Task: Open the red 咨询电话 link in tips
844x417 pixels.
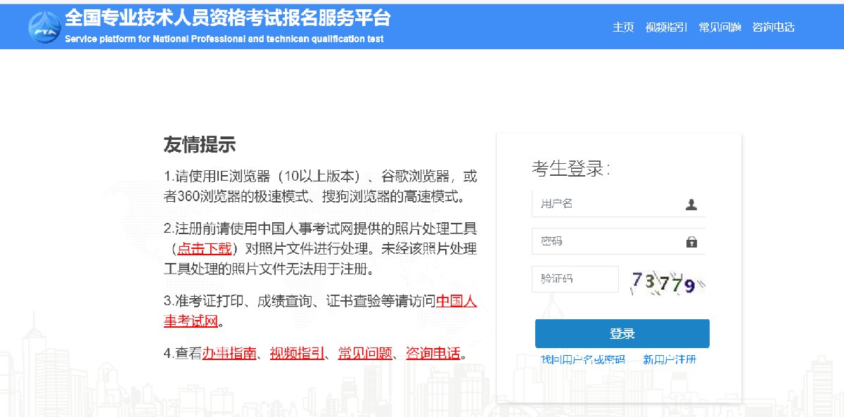Action: click(433, 353)
